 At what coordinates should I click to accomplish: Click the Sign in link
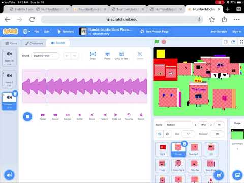(237, 32)
